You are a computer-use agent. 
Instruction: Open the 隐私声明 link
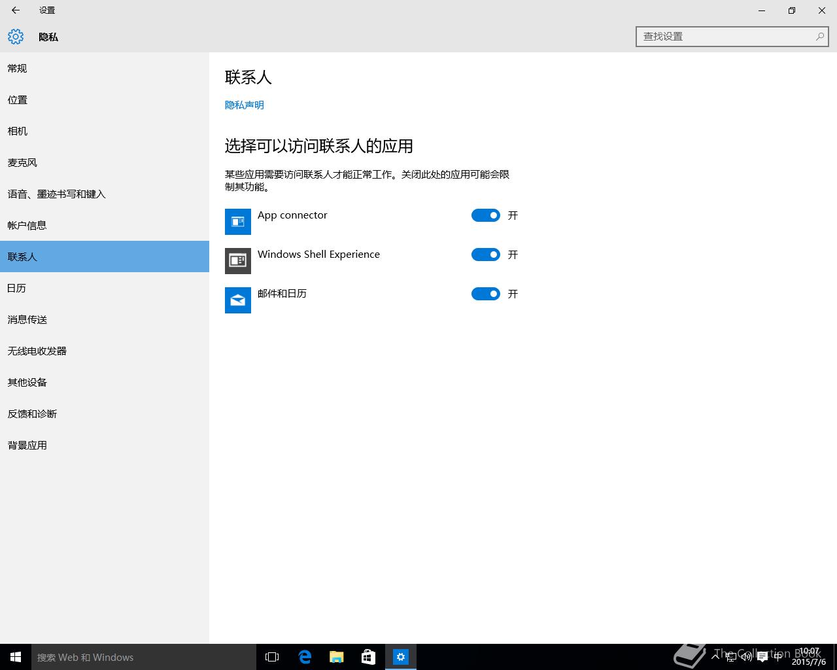[x=245, y=105]
